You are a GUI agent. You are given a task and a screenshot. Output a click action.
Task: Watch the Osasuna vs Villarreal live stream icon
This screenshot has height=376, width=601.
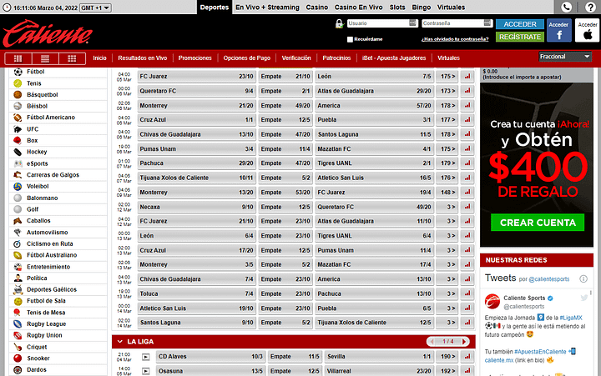[x=145, y=371]
